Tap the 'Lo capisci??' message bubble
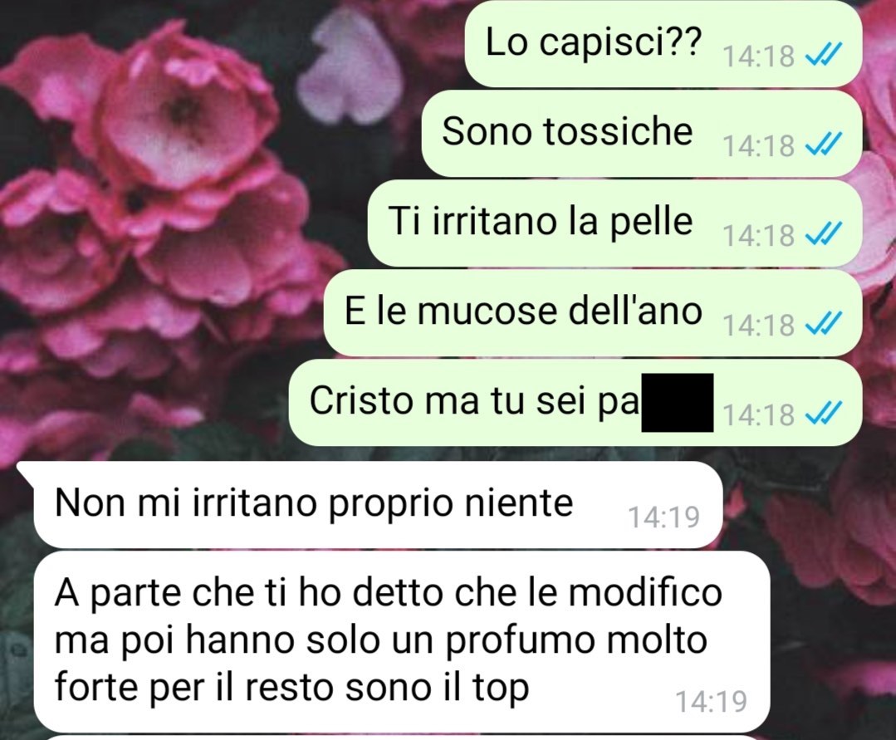 pos(663,45)
